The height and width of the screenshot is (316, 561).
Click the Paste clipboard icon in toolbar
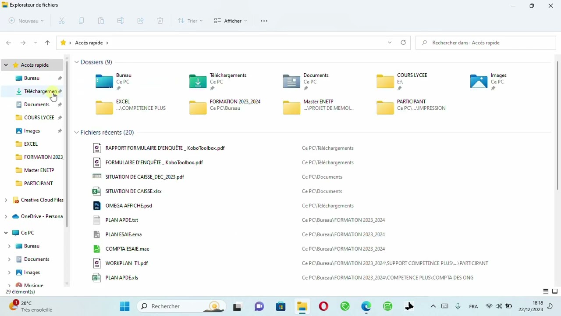[x=101, y=21]
